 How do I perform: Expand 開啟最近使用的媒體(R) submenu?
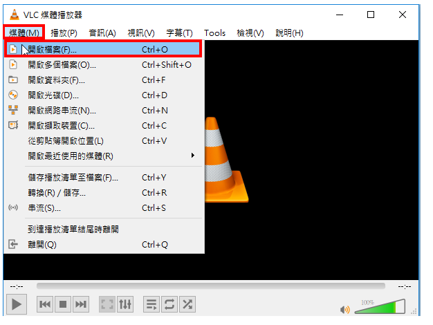tap(104, 156)
